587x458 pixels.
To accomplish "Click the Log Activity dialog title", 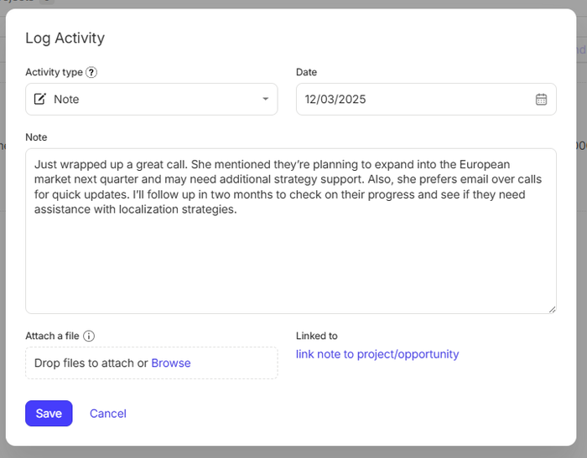I will 65,39.
